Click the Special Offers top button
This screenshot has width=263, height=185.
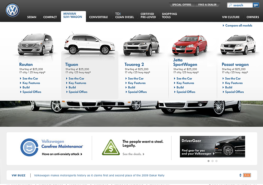coord(182,5)
